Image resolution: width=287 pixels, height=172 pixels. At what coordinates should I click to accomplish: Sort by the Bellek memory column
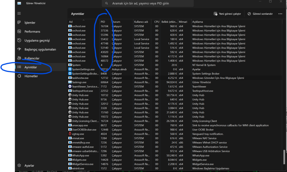(169, 22)
